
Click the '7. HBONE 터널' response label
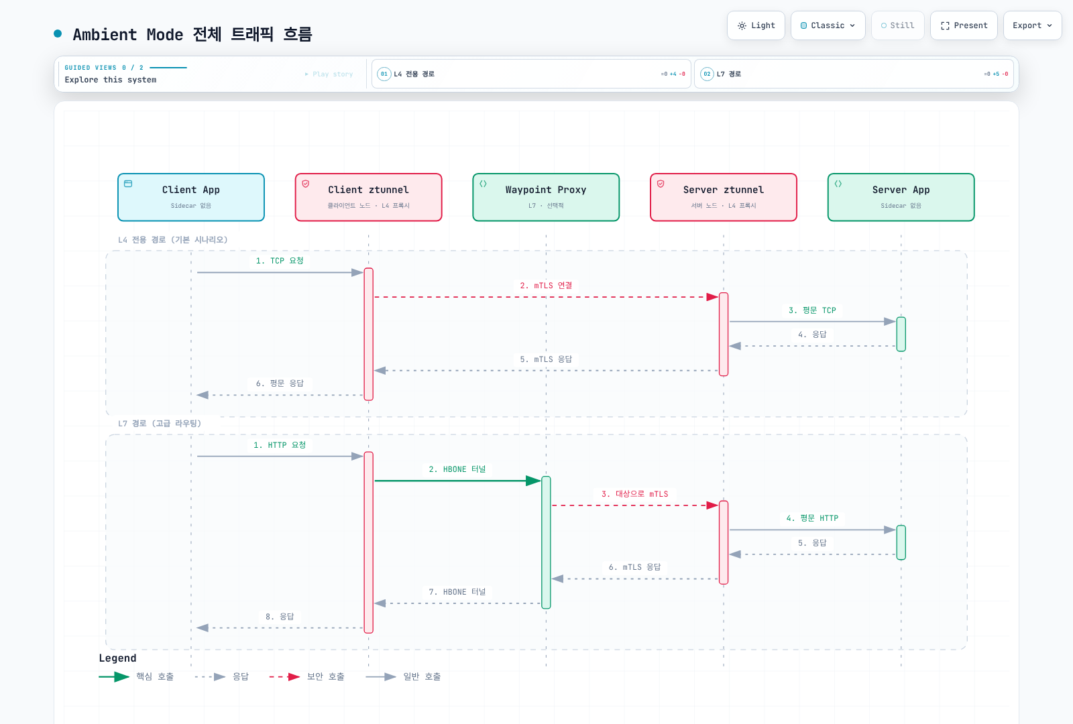pos(457,592)
